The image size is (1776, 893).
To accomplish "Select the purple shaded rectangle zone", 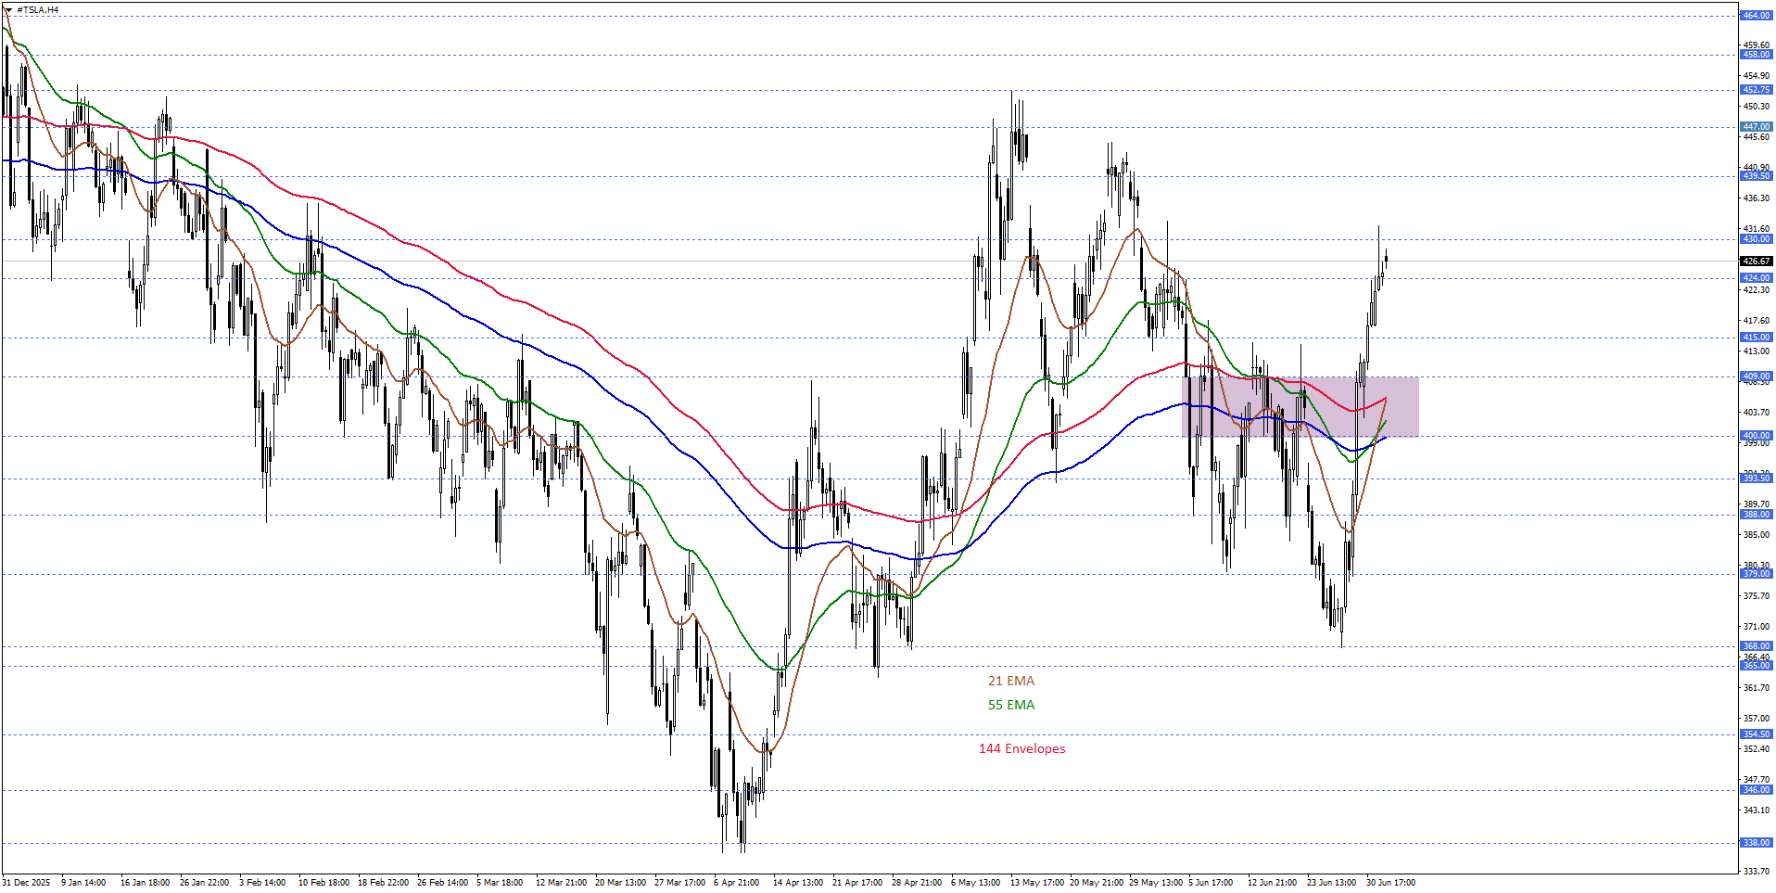I will click(1300, 406).
